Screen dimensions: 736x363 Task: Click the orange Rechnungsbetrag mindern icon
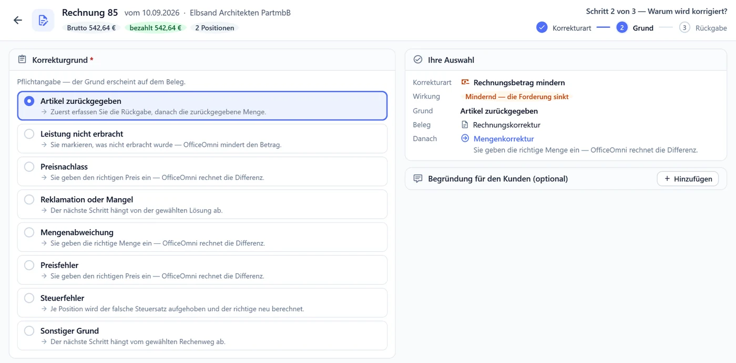tap(465, 82)
